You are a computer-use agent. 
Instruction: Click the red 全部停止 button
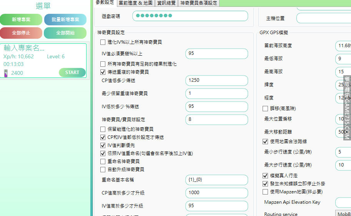tap(21, 33)
